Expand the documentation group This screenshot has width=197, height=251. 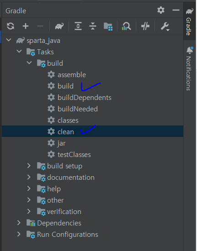[29, 177]
